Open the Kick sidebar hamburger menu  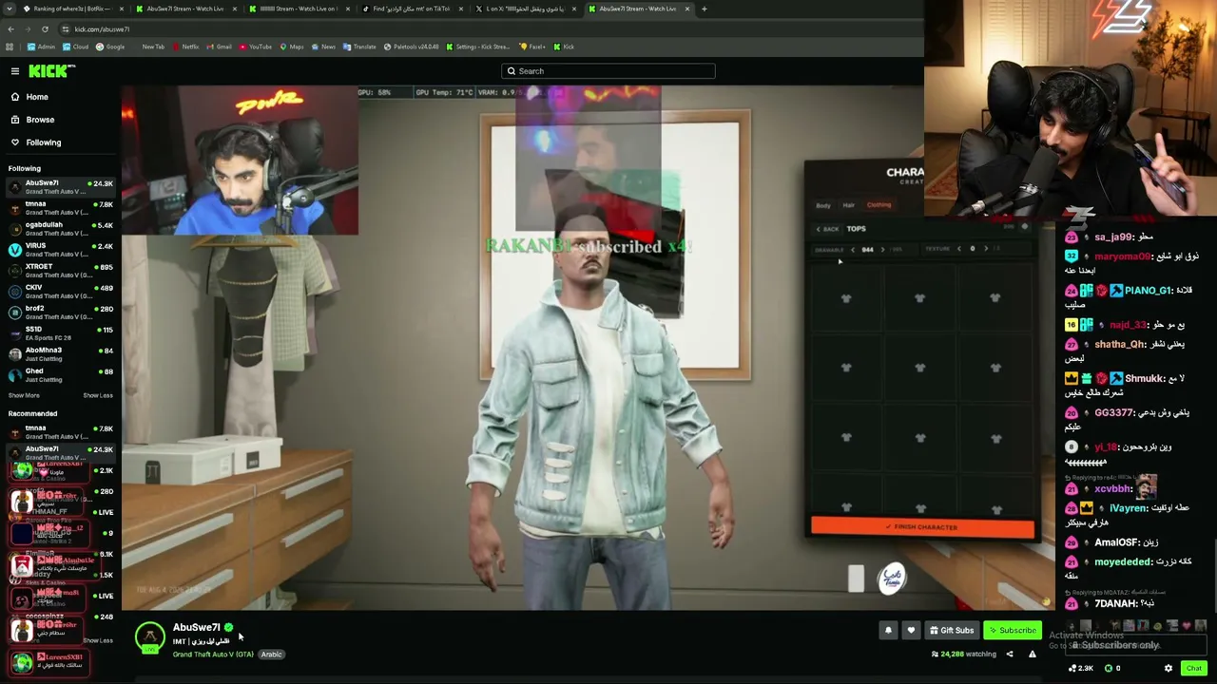pyautogui.click(x=15, y=71)
